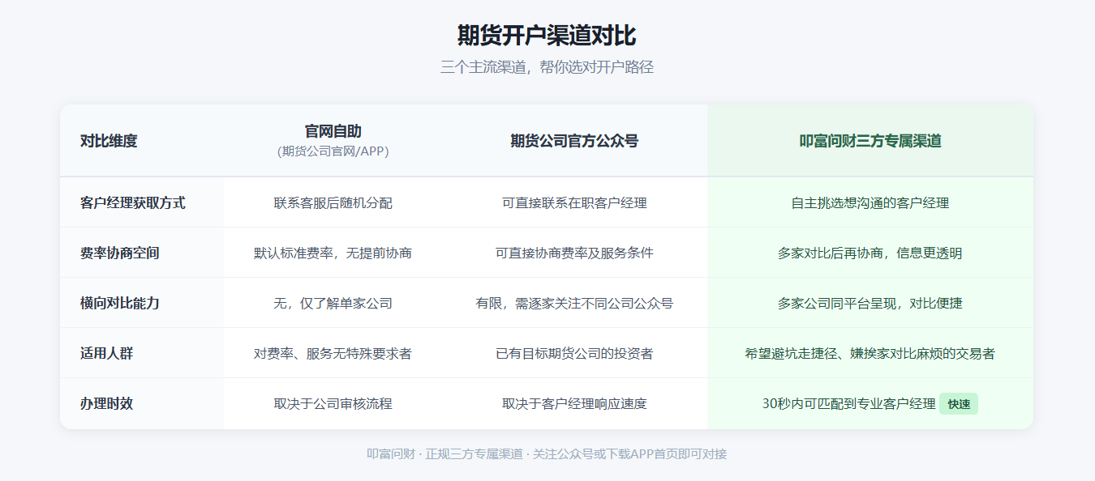1095x481 pixels.
Task: Click cell 30秒内可匹配到专业客户经理
Action: 849,403
